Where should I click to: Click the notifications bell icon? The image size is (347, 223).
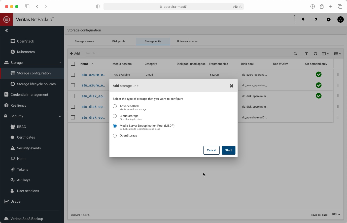pos(303,20)
